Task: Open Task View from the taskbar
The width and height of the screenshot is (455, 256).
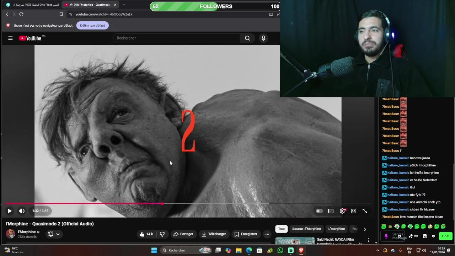Action: click(218, 250)
